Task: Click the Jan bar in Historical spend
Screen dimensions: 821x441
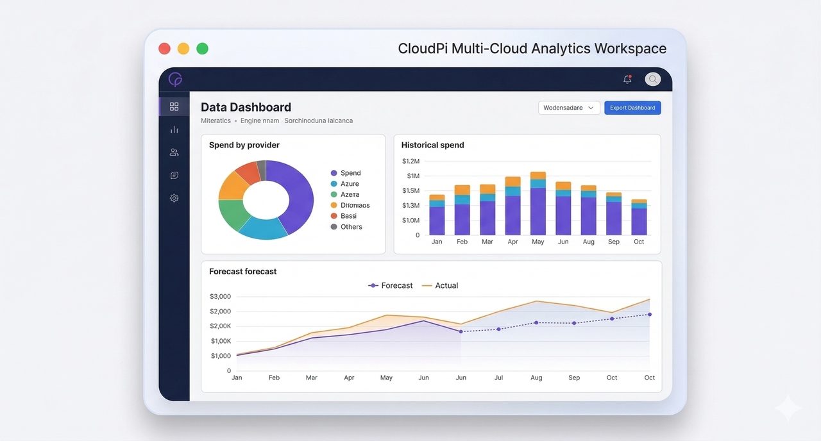Action: click(x=437, y=215)
